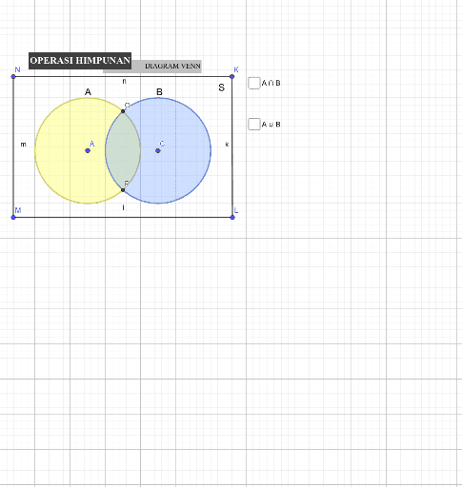Viewport: 462px width, 487px height.
Task: Select blue corner point K
Action: [x=231, y=76]
